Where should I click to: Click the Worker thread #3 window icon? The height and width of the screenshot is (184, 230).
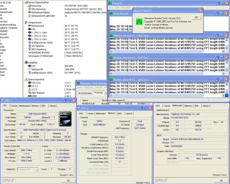point(111,79)
